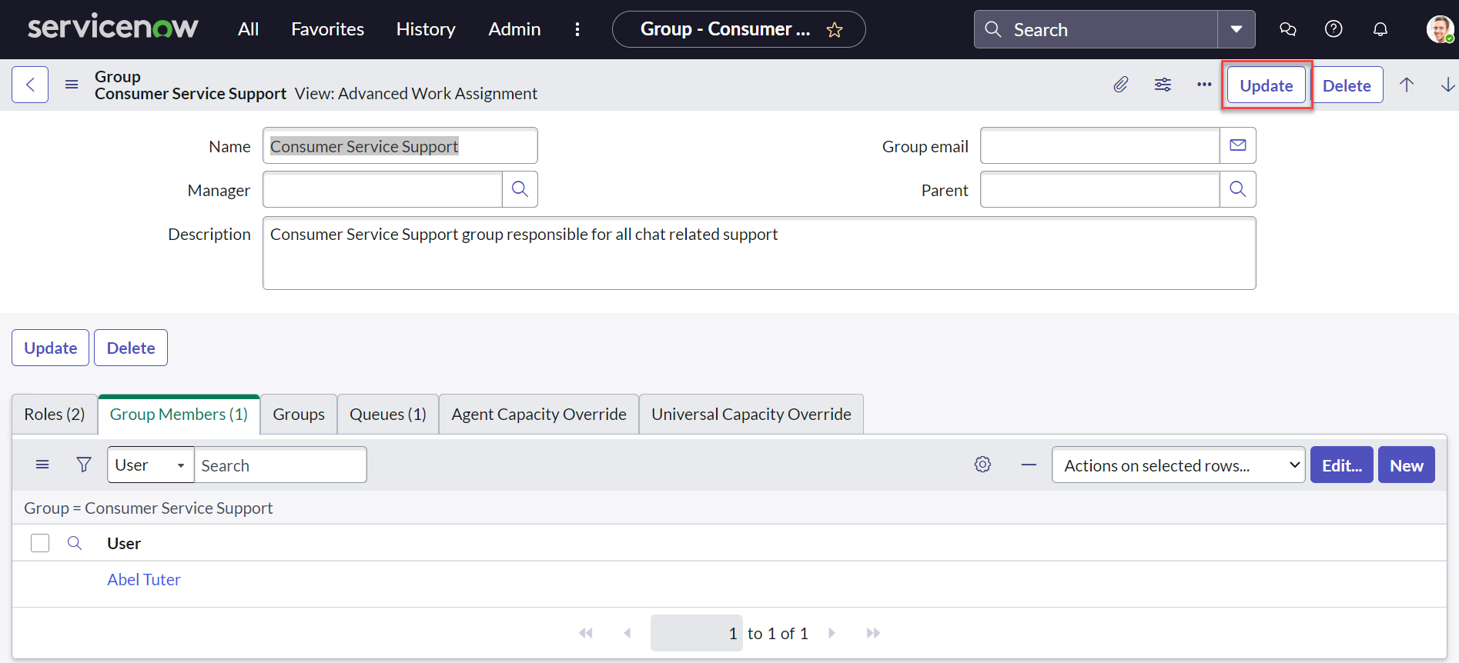Switch to the Roles (2) tab

coord(55,415)
